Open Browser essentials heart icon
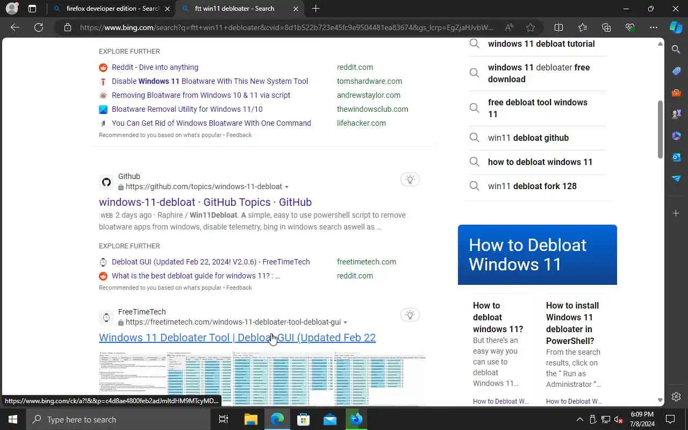Viewport: 688px width, 430px height. (x=630, y=27)
